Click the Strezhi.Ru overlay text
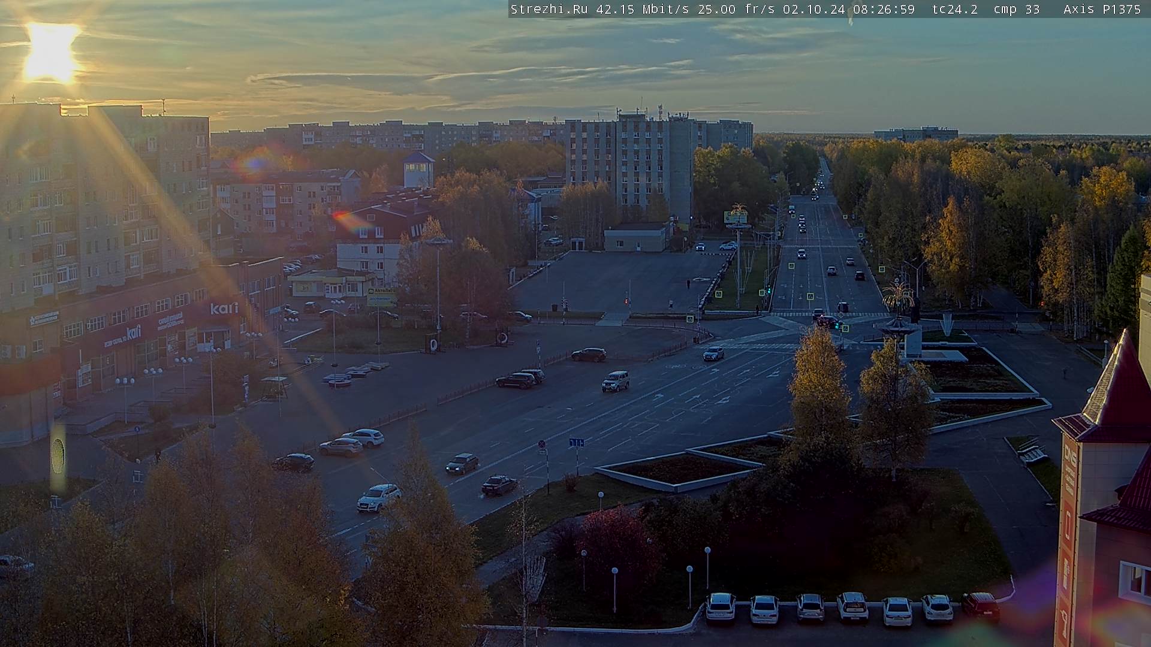The width and height of the screenshot is (1151, 647). point(549,9)
